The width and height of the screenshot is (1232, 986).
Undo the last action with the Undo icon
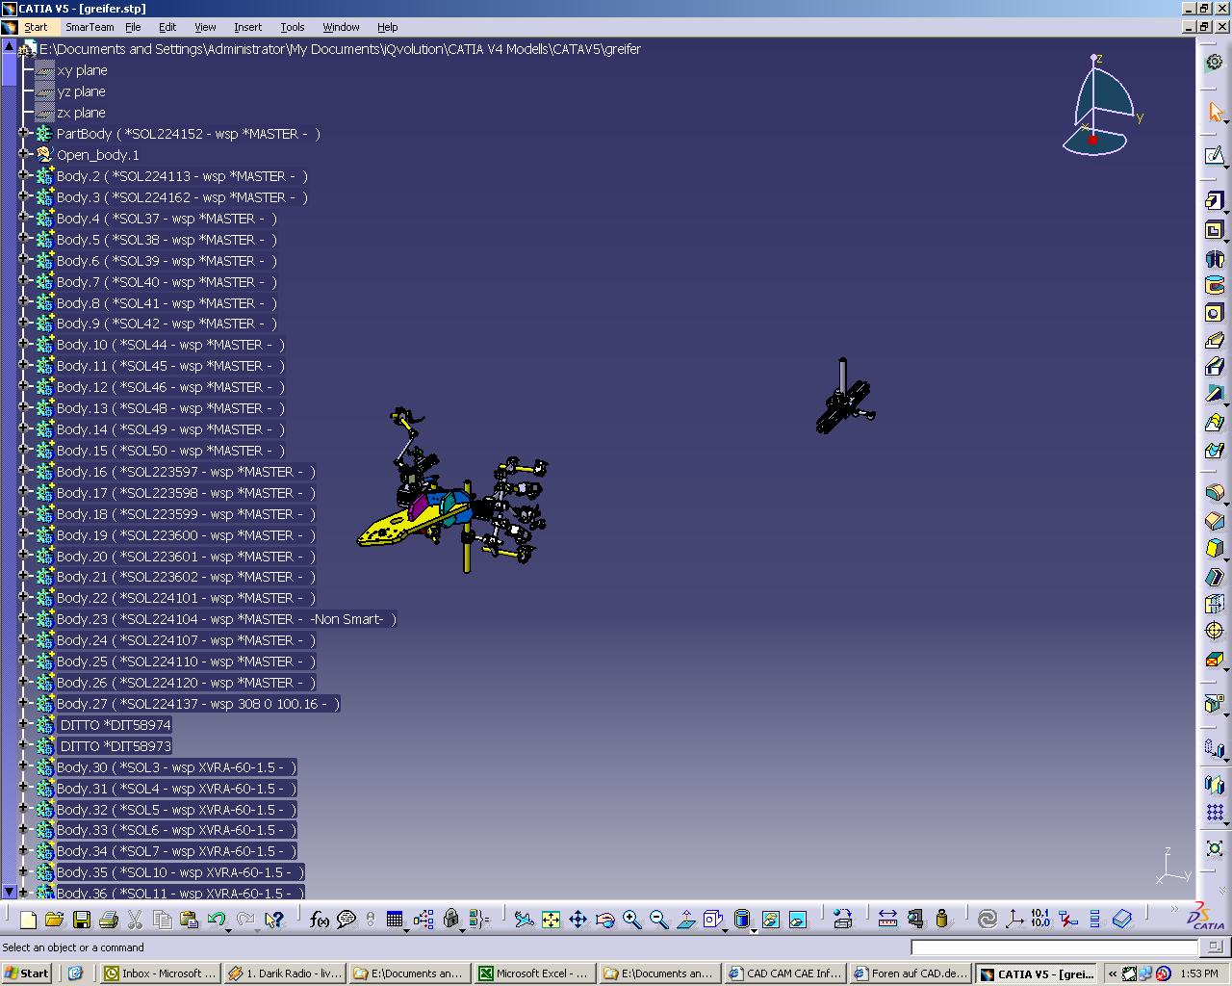[x=217, y=920]
